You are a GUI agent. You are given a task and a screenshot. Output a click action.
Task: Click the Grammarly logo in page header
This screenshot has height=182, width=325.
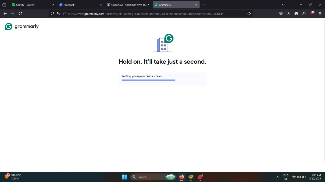(22, 27)
